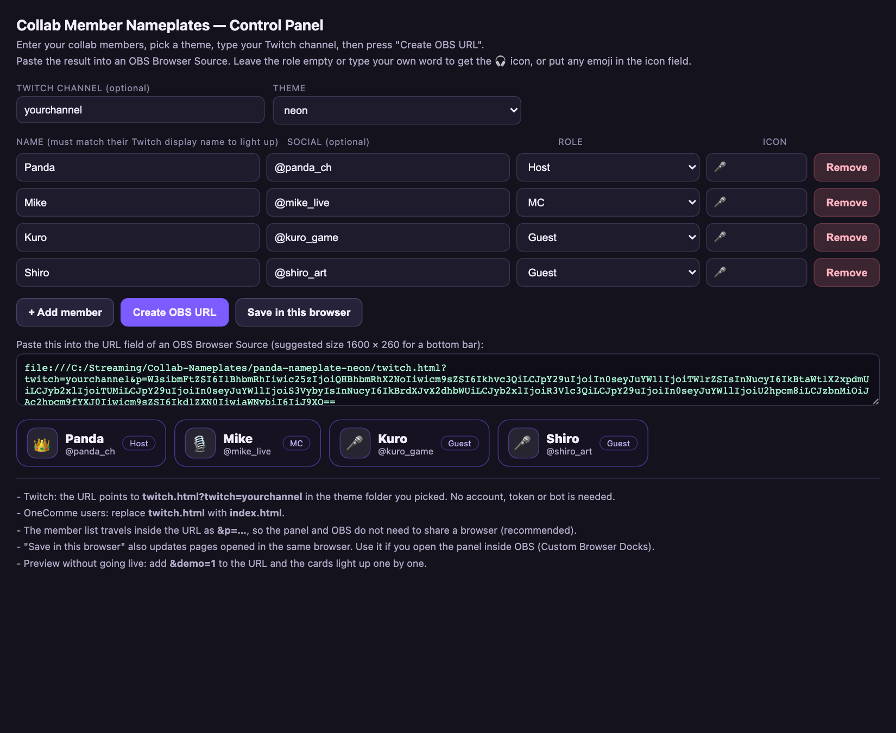
Task: Remove the Panda member row
Action: click(x=846, y=167)
